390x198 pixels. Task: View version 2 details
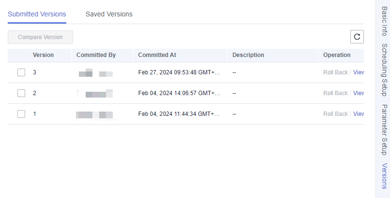(359, 93)
